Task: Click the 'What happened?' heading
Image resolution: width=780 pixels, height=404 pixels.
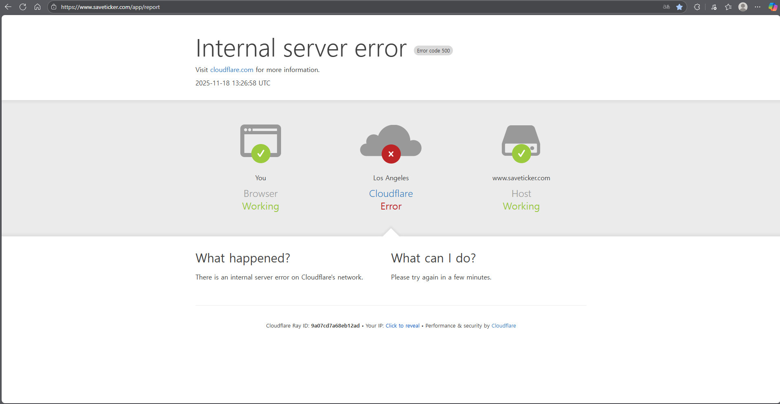Action: click(x=243, y=258)
